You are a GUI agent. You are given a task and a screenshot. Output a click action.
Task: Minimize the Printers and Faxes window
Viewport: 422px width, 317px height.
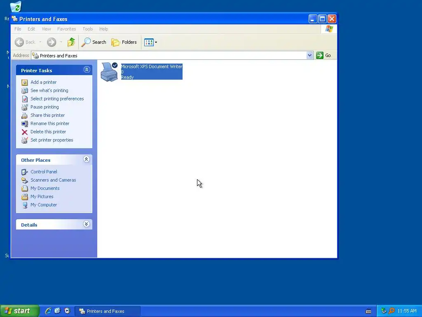click(312, 19)
